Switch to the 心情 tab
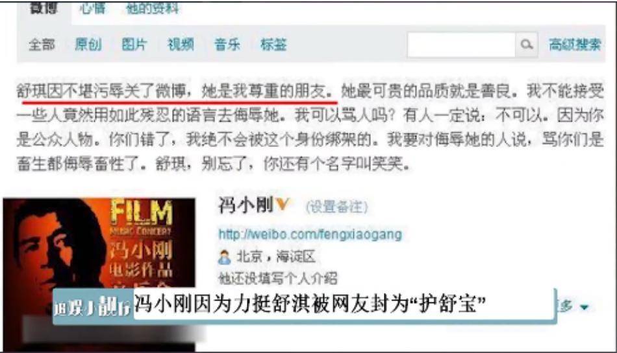Screen dimensions: 617x353 (x=92, y=8)
